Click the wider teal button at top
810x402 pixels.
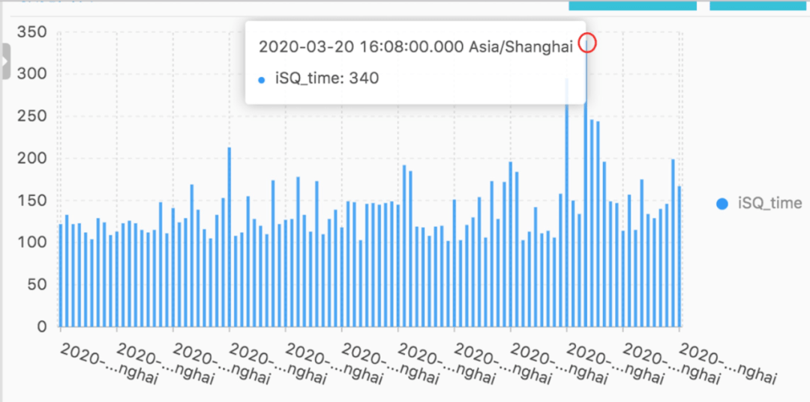click(632, 5)
